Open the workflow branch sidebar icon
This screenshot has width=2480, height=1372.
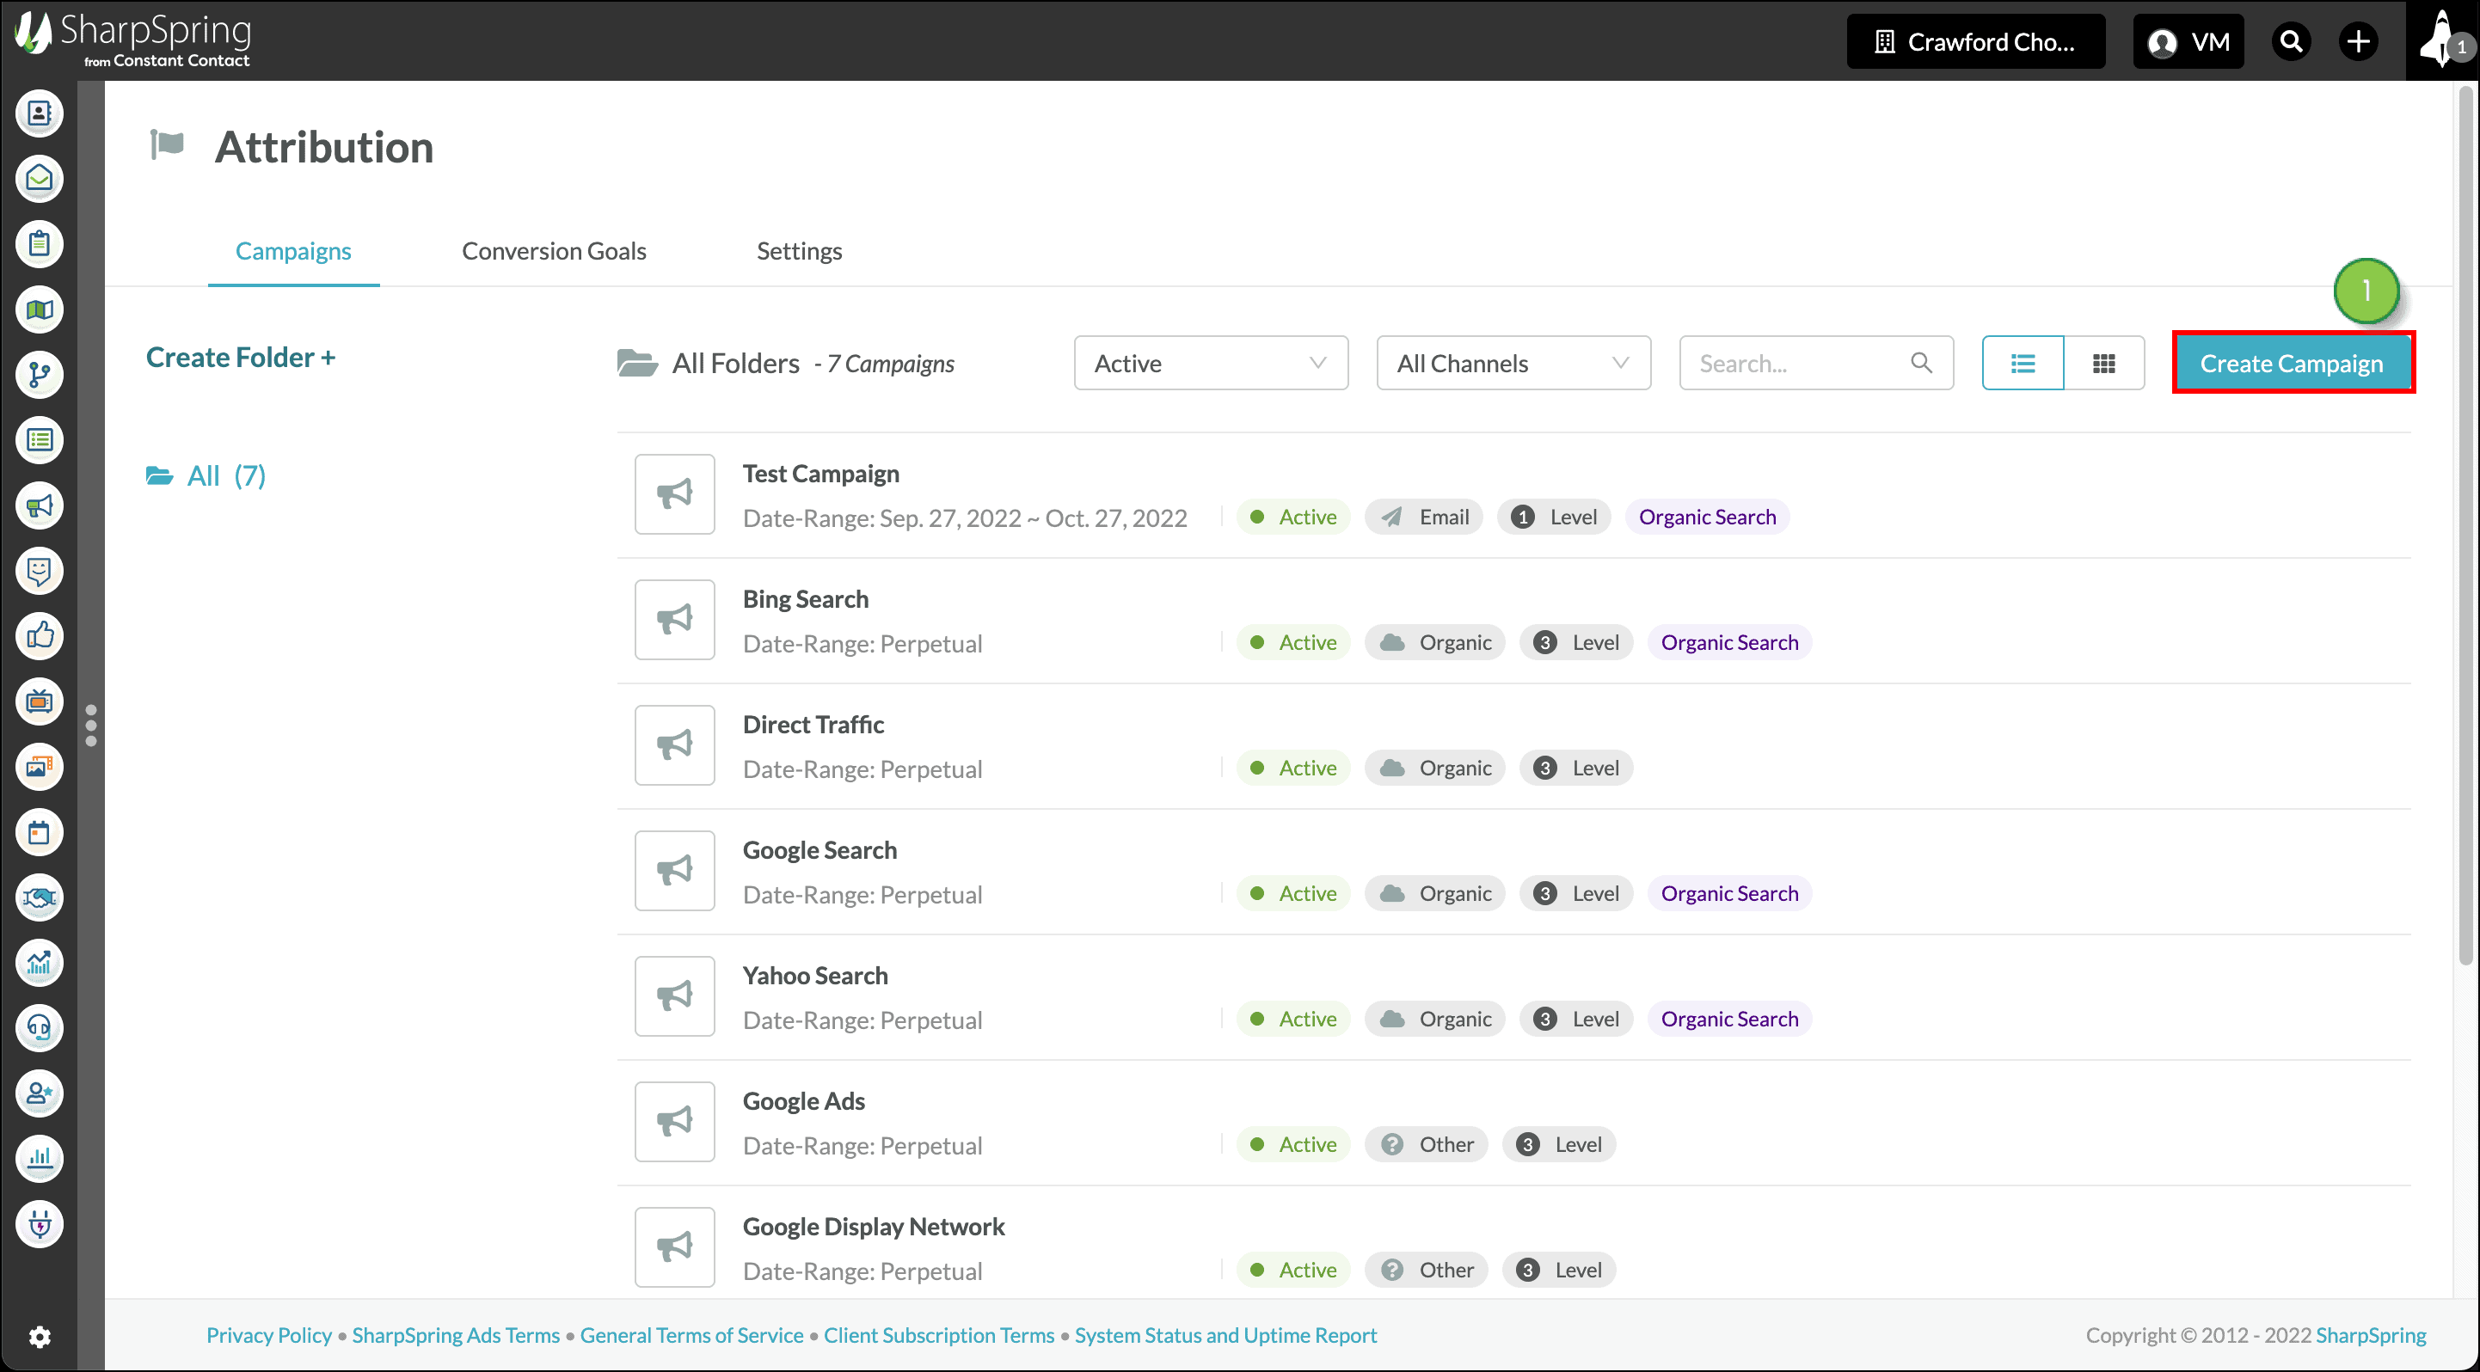[x=40, y=375]
